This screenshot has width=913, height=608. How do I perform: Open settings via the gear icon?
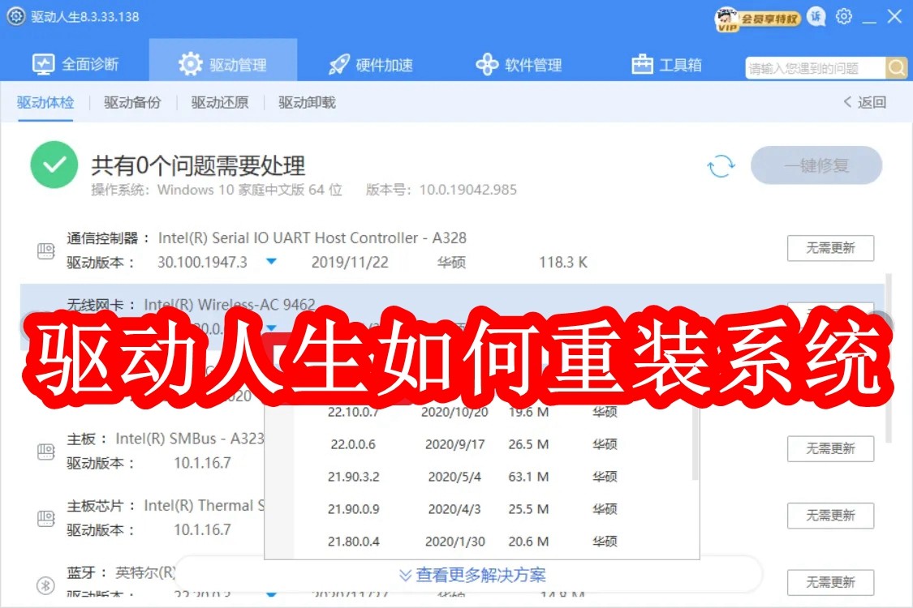(844, 17)
